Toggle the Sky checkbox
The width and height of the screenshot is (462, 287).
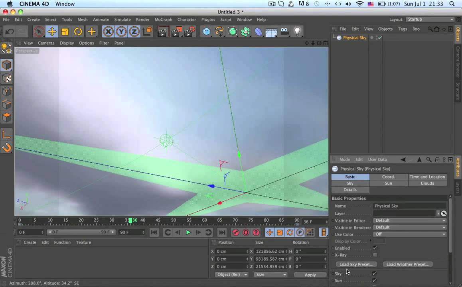click(374, 273)
